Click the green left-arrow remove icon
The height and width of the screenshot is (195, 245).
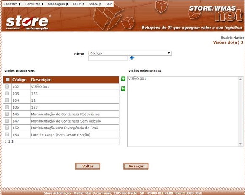point(123,89)
